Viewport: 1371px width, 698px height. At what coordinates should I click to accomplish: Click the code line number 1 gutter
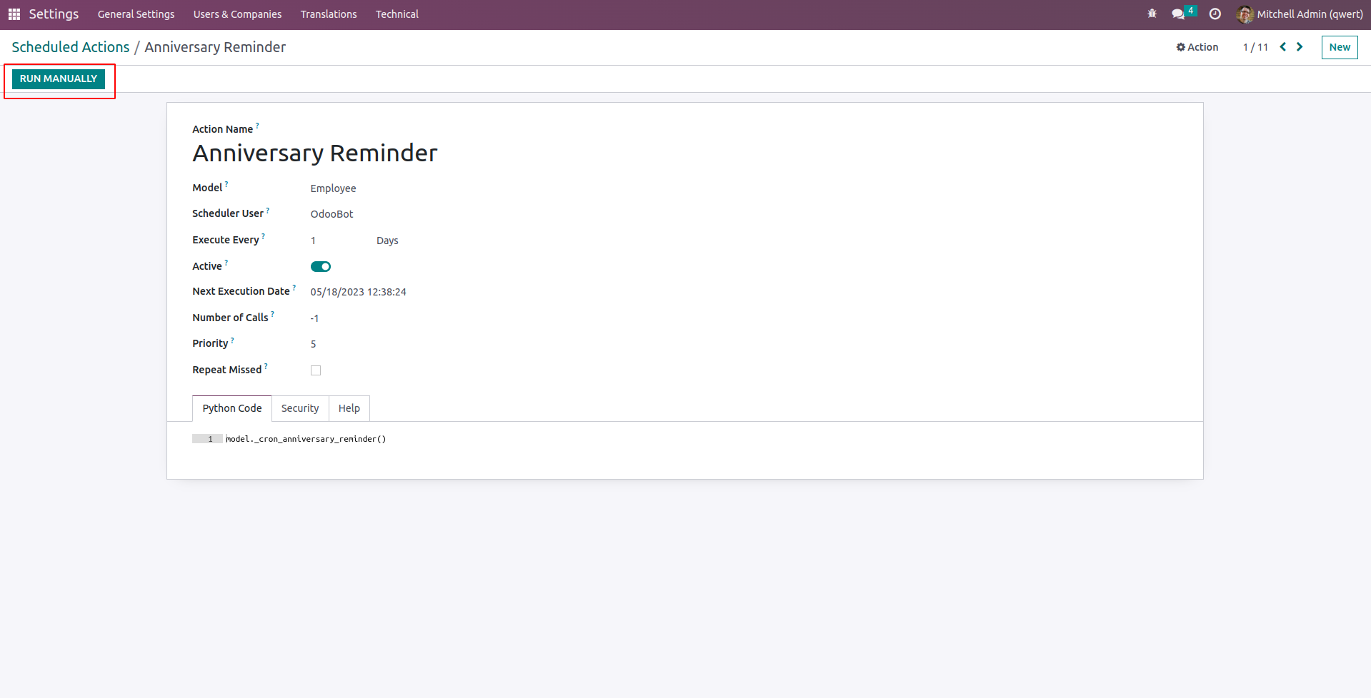point(207,439)
